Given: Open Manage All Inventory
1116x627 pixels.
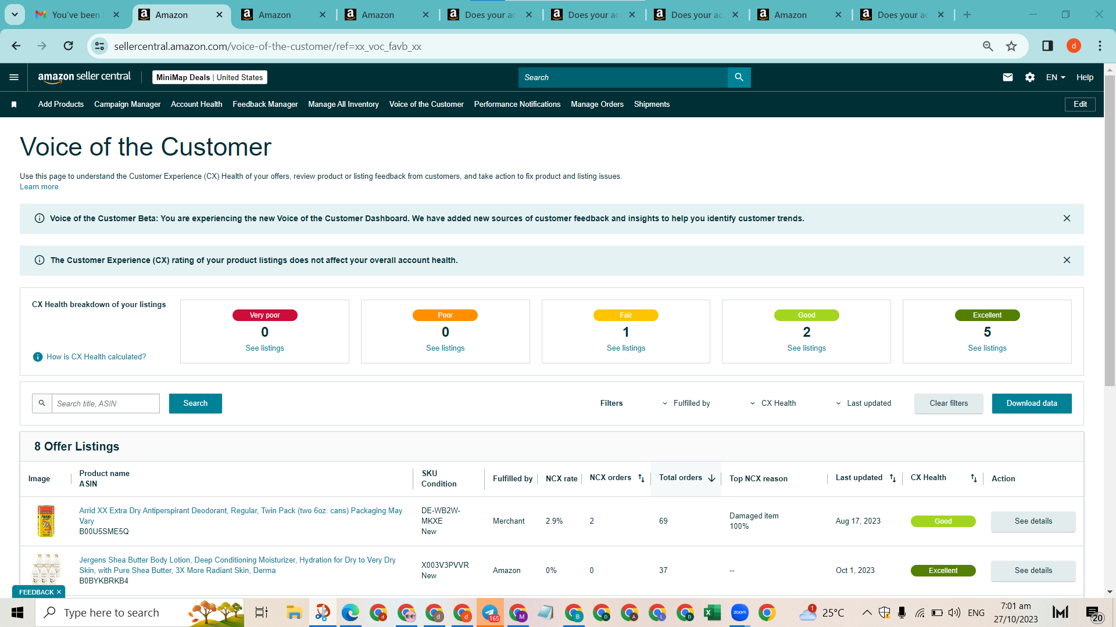Looking at the screenshot, I should coord(344,105).
